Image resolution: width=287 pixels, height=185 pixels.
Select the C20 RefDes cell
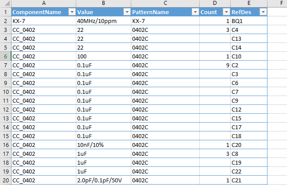point(249,145)
